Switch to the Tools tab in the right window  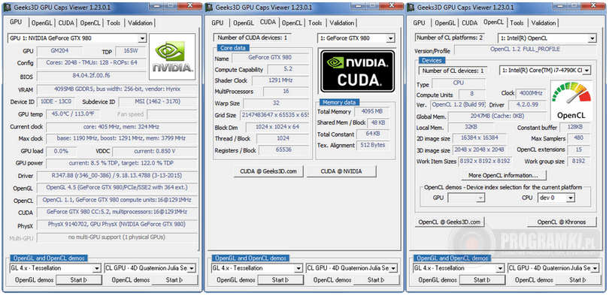[517, 23]
